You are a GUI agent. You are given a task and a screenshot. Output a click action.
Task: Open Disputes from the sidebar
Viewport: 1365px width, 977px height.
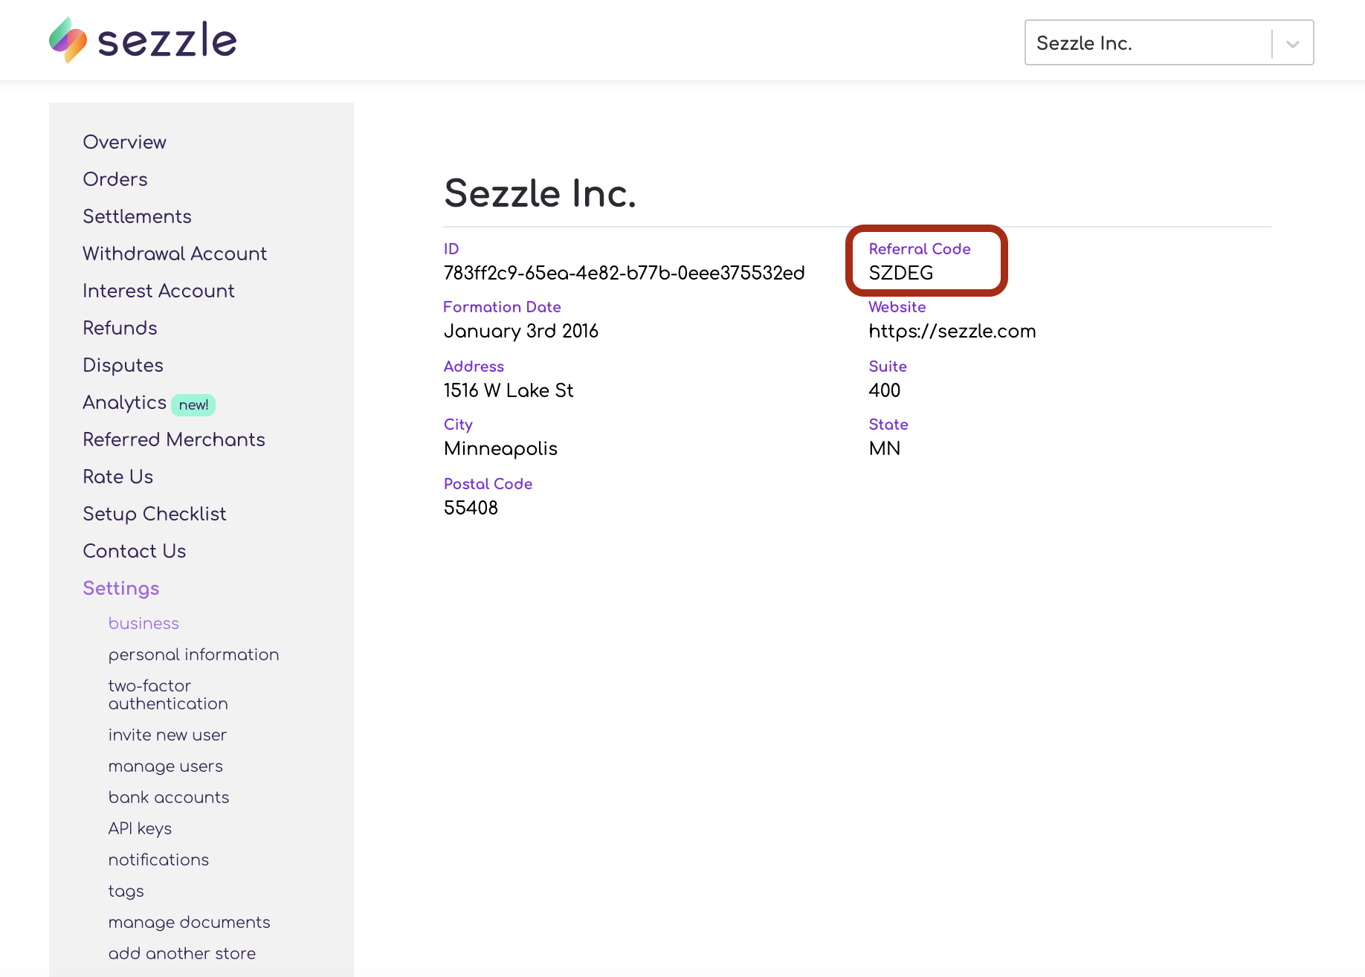coord(123,365)
